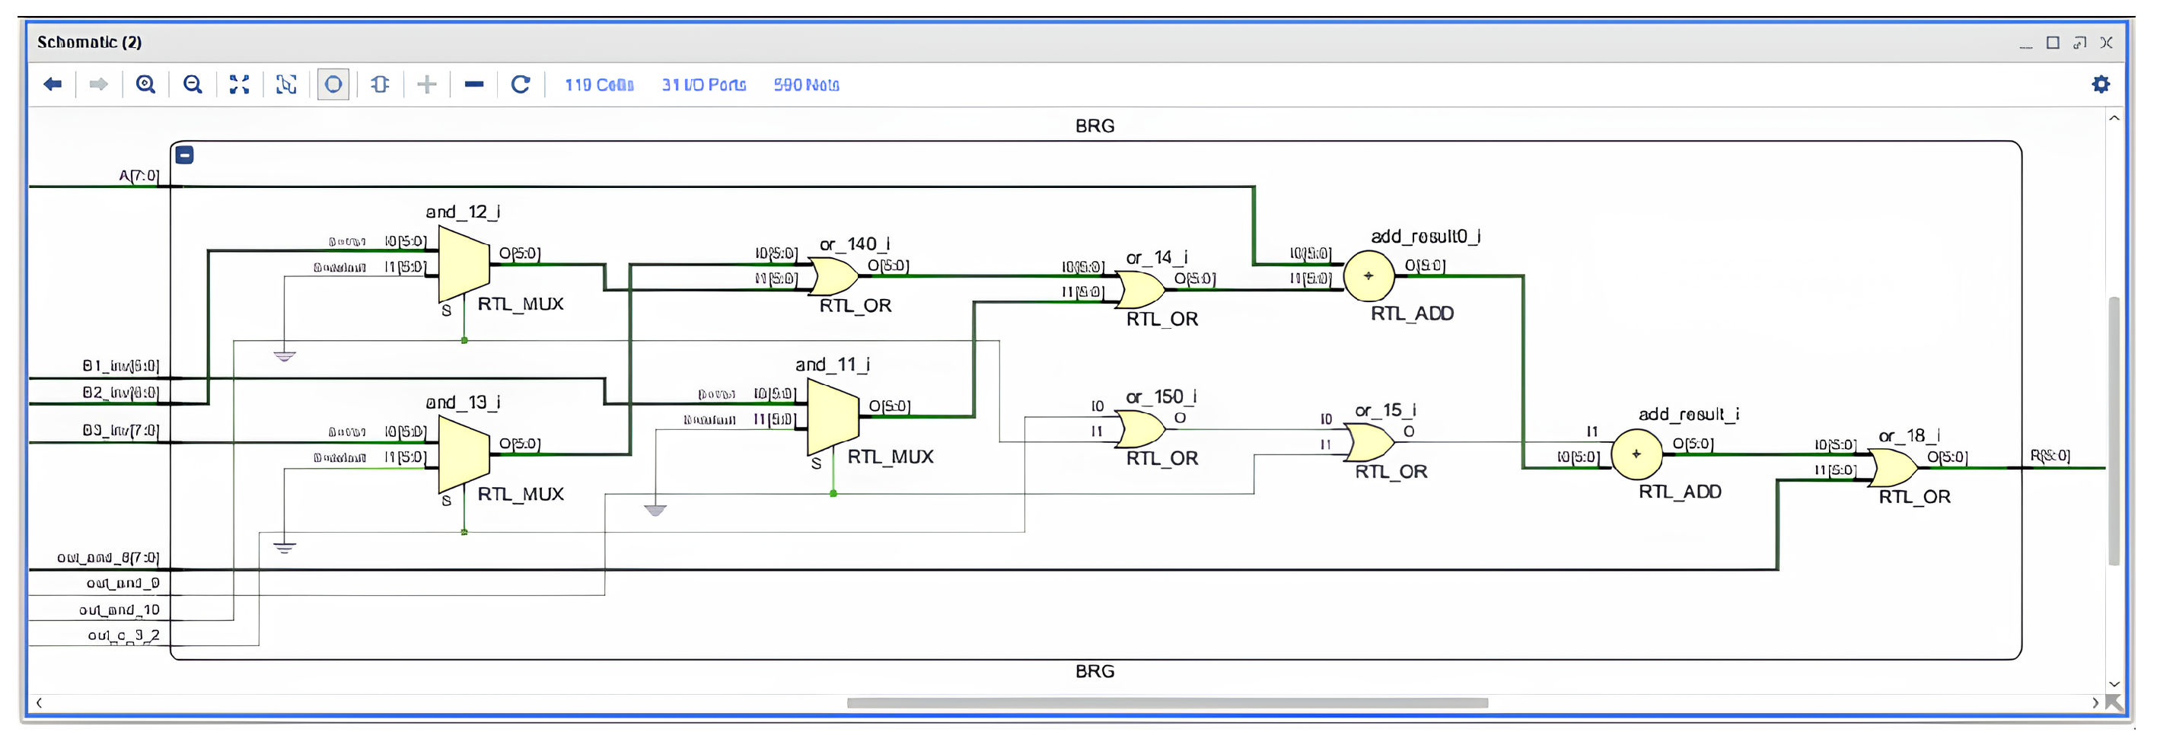2157x745 pixels.
Task: Click the plus expand toolbar button
Action: [x=427, y=84]
